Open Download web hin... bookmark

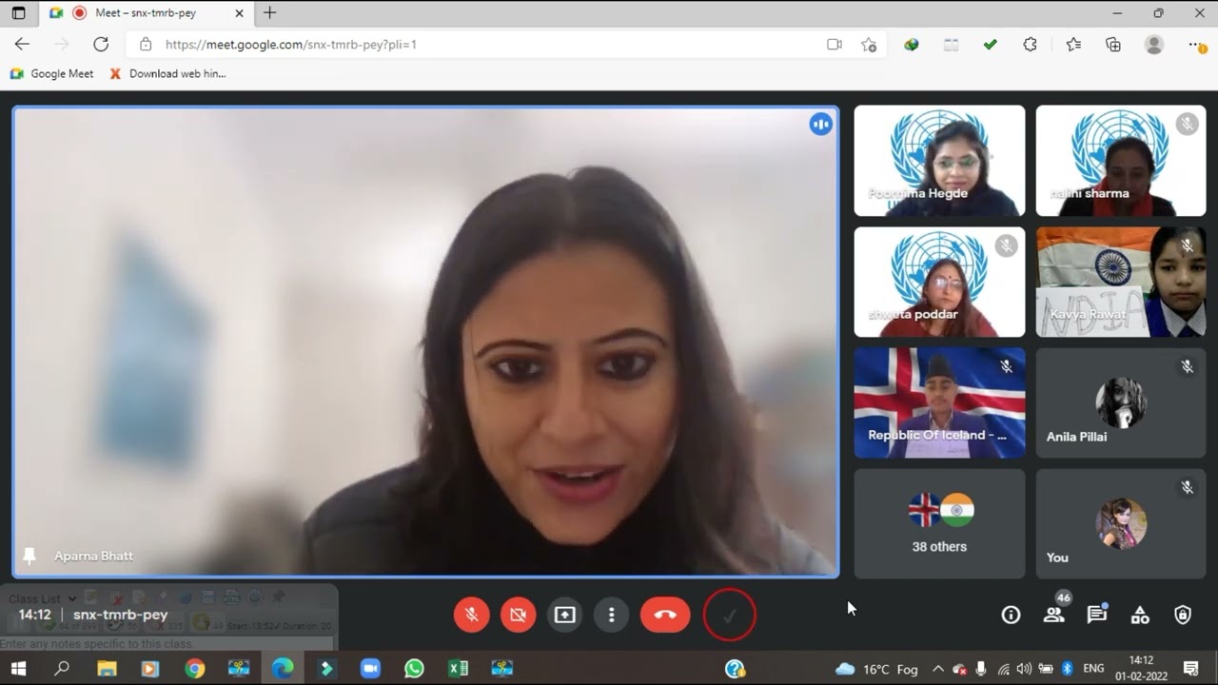pyautogui.click(x=167, y=73)
